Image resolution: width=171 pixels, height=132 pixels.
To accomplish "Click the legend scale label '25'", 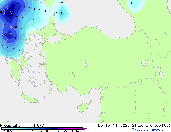I will coord(52,131).
